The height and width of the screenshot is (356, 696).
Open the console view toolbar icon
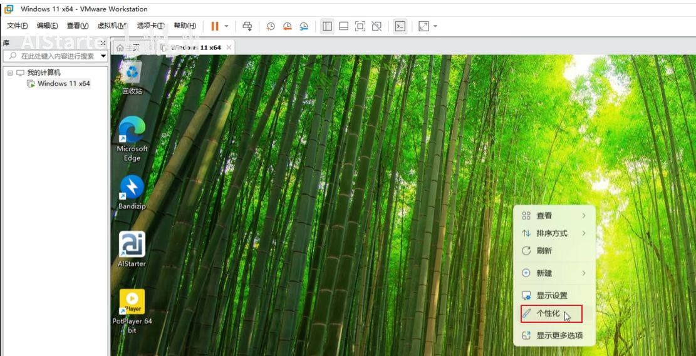pyautogui.click(x=400, y=26)
